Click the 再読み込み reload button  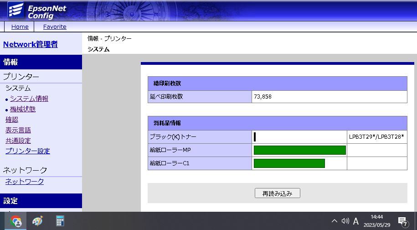[278, 193]
